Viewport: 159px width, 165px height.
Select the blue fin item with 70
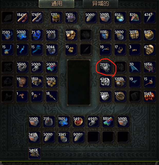pyautogui.click(x=135, y=67)
